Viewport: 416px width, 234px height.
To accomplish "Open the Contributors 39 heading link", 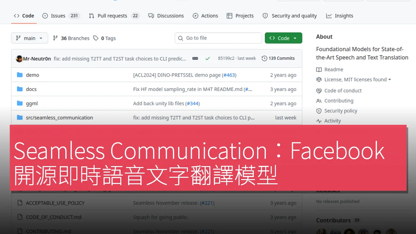I will [338, 220].
